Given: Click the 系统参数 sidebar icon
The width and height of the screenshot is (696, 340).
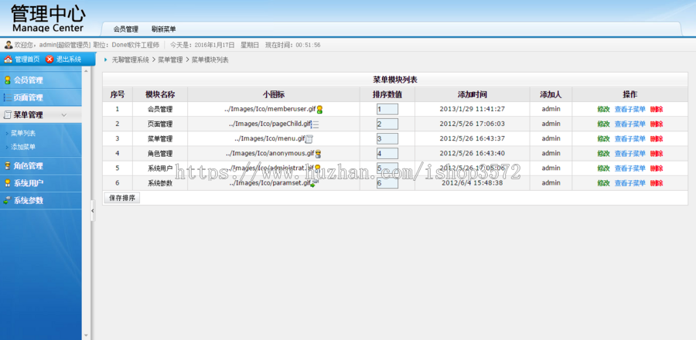Looking at the screenshot, I should 7,200.
